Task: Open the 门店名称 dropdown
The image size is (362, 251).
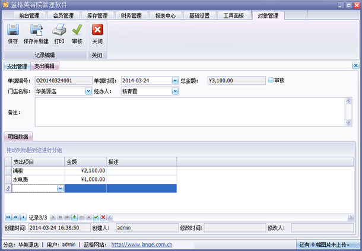Action: 88,91
